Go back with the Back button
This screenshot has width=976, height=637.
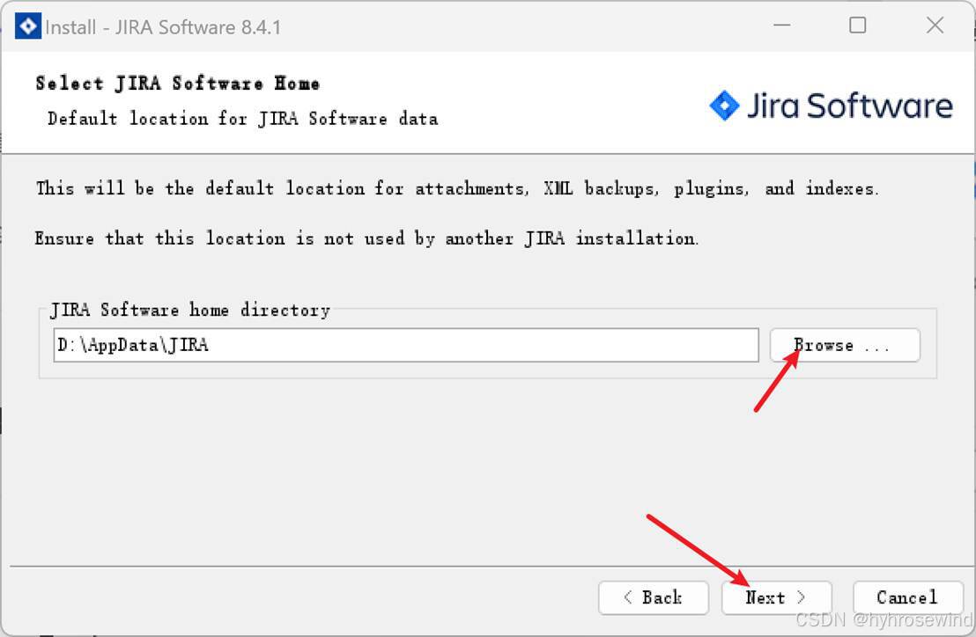[x=653, y=598]
